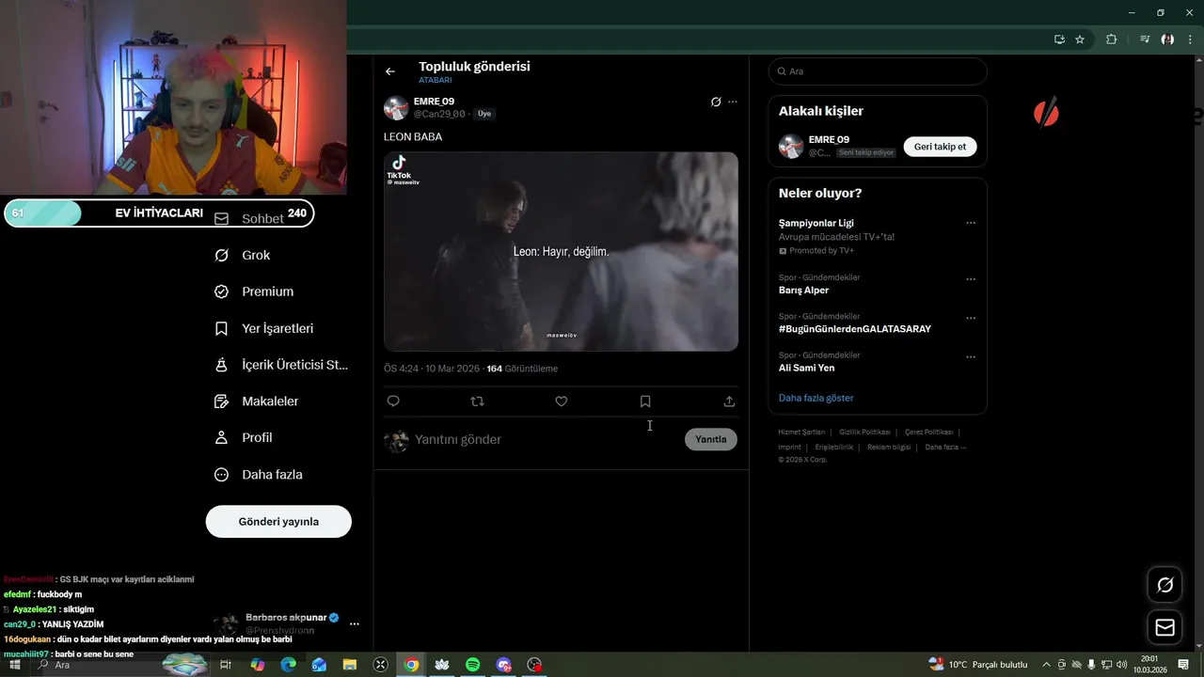Open more options for Barış Alper trend
This screenshot has width=1204, height=677.
click(971, 279)
